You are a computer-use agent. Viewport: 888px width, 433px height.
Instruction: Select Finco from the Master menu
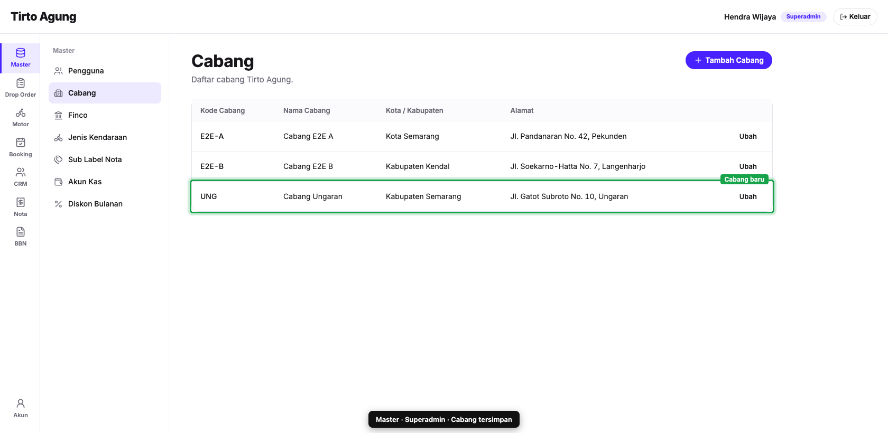[105, 115]
